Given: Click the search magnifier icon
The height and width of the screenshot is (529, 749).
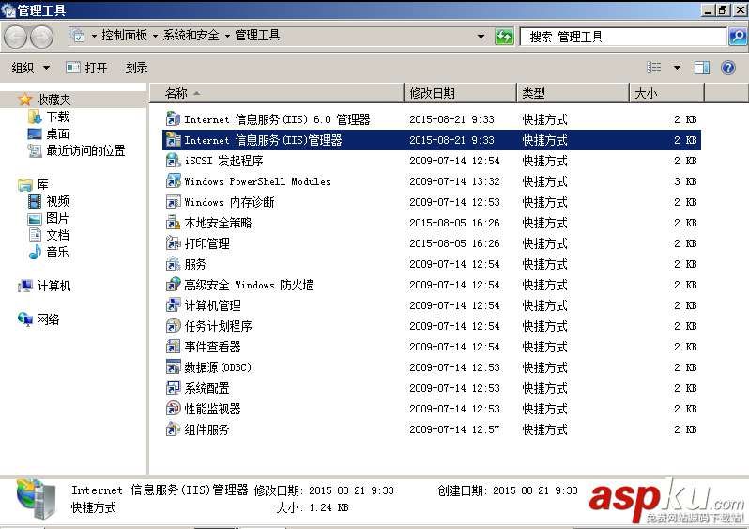Looking at the screenshot, I should (x=738, y=37).
